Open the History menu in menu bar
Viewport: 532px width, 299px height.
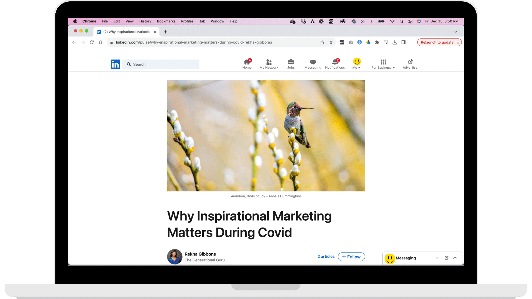coord(145,21)
